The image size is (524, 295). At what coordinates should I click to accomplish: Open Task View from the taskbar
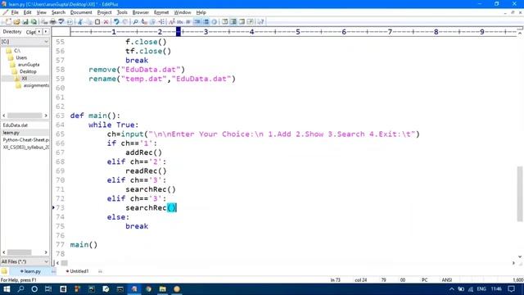48,289
